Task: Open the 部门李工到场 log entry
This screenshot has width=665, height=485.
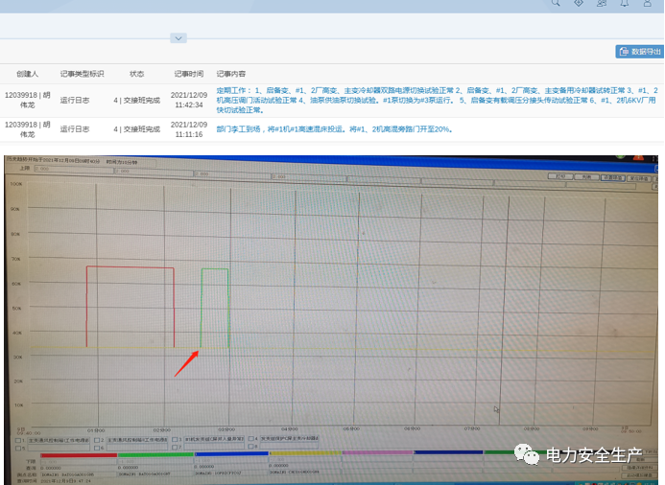Action: (334, 128)
